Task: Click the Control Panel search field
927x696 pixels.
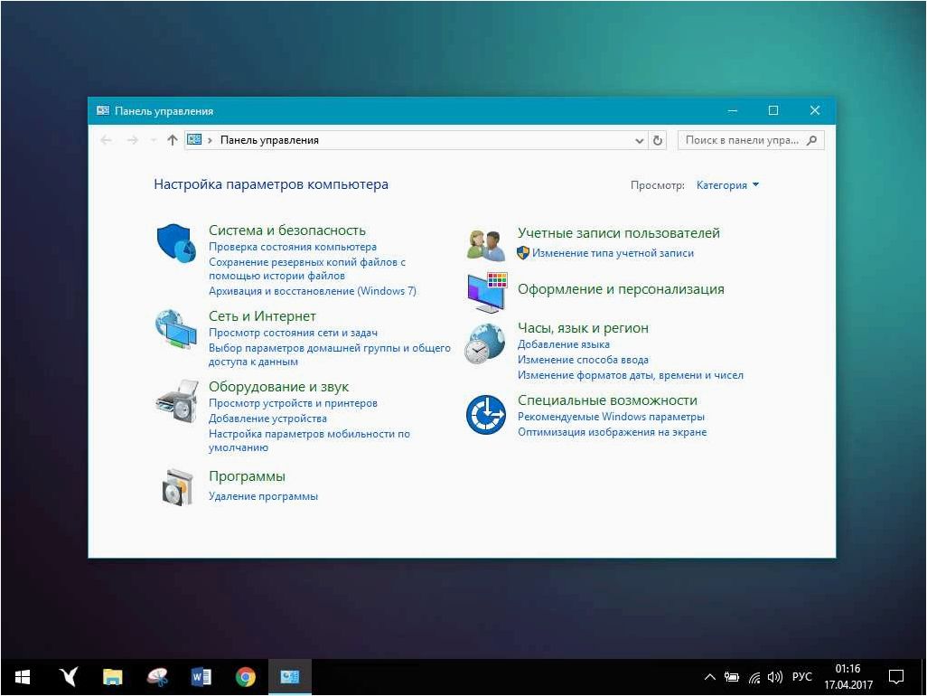Action: [x=750, y=140]
